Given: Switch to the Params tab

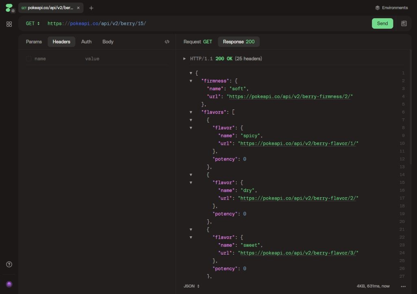Looking at the screenshot, I should [x=34, y=42].
